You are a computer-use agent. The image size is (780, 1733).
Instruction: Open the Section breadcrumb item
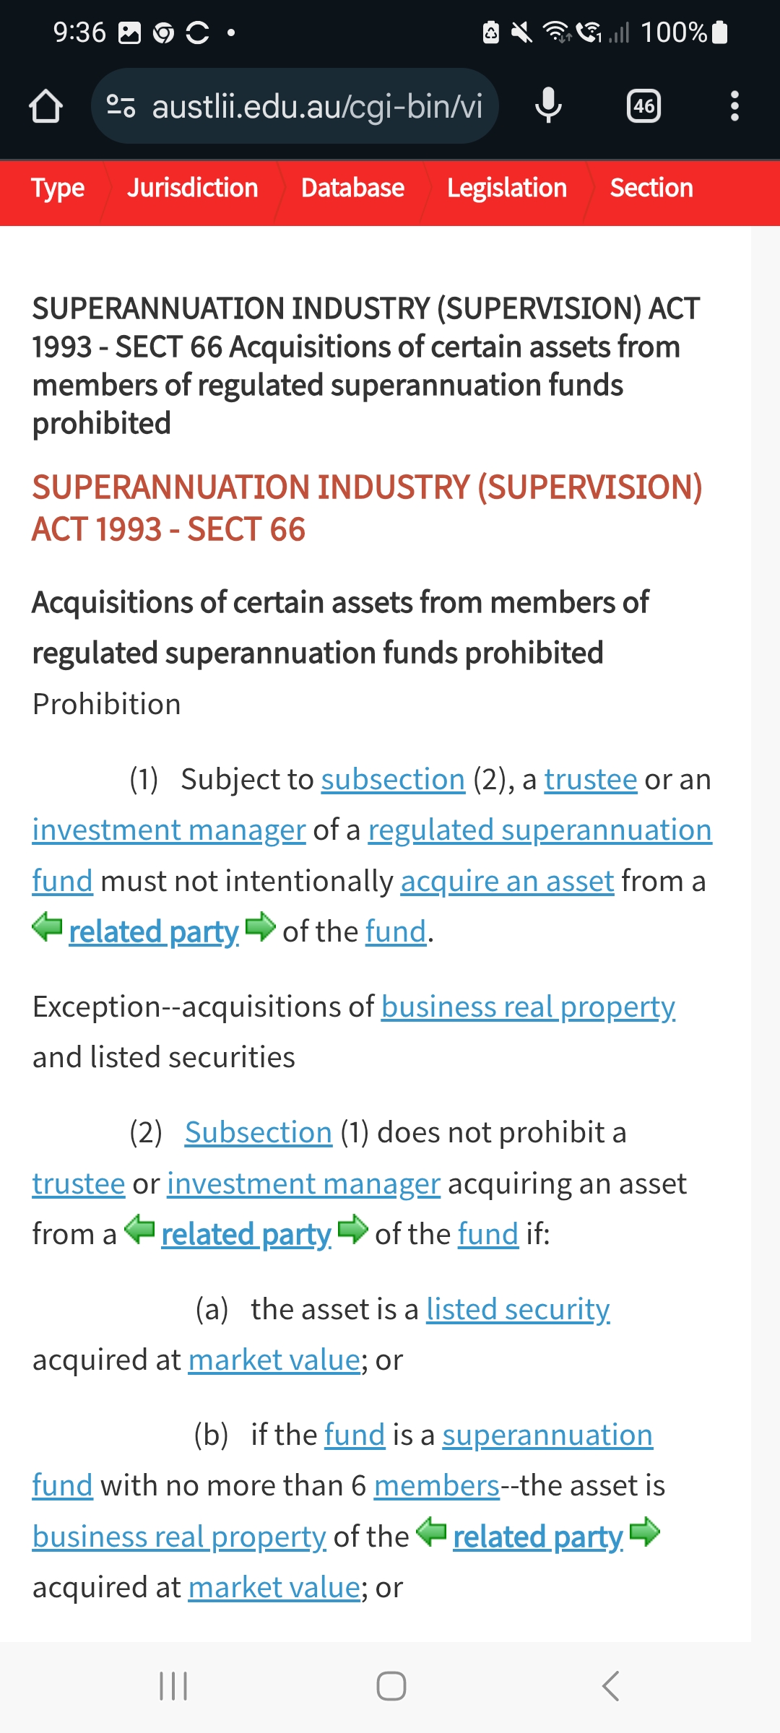[651, 188]
